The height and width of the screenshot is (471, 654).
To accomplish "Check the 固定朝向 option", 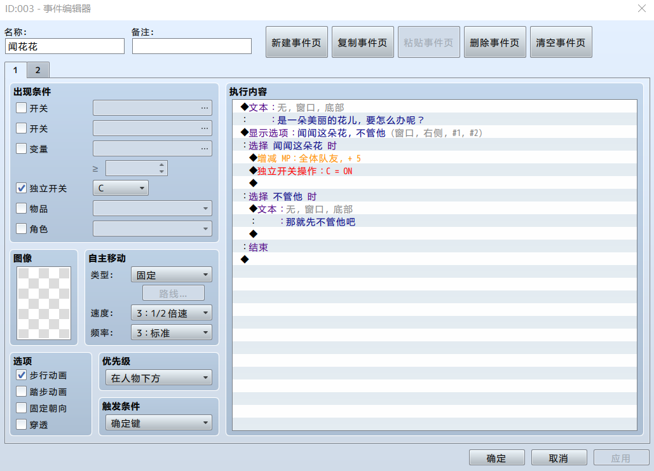I will coord(21,408).
